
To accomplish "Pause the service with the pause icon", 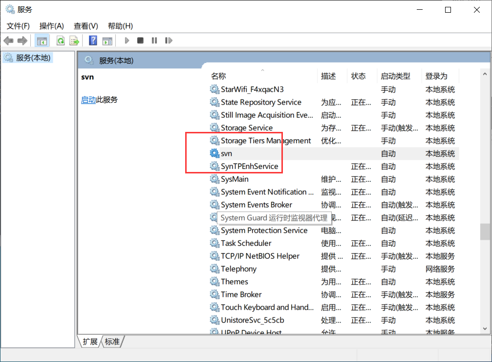I will pos(154,41).
